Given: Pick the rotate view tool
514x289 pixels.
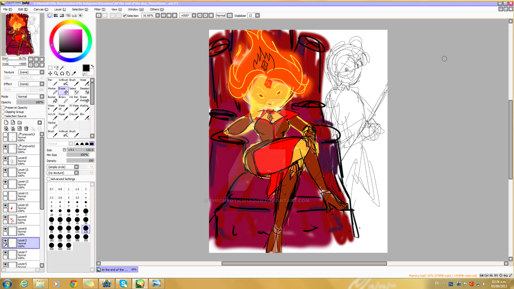Looking at the screenshot, I should click(x=62, y=74).
